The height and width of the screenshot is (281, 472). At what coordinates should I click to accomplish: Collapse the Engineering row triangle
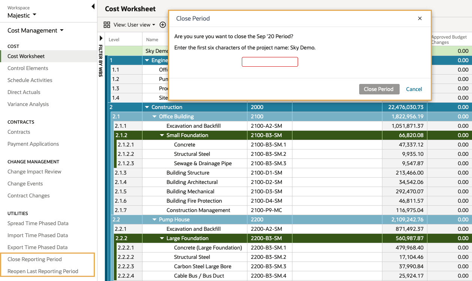point(147,60)
